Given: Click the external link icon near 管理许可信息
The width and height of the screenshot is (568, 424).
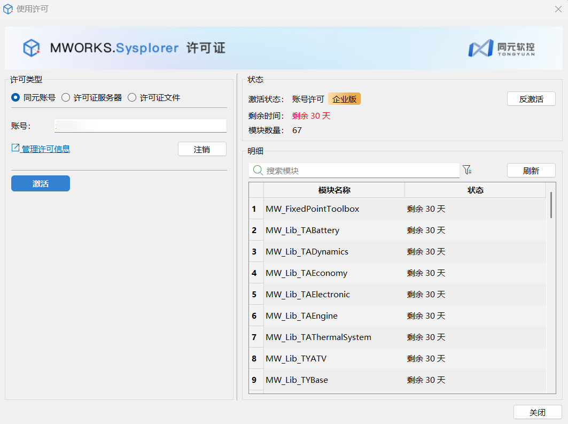Looking at the screenshot, I should [x=15, y=148].
